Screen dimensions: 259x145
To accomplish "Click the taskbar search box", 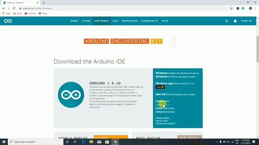I will [36, 142].
